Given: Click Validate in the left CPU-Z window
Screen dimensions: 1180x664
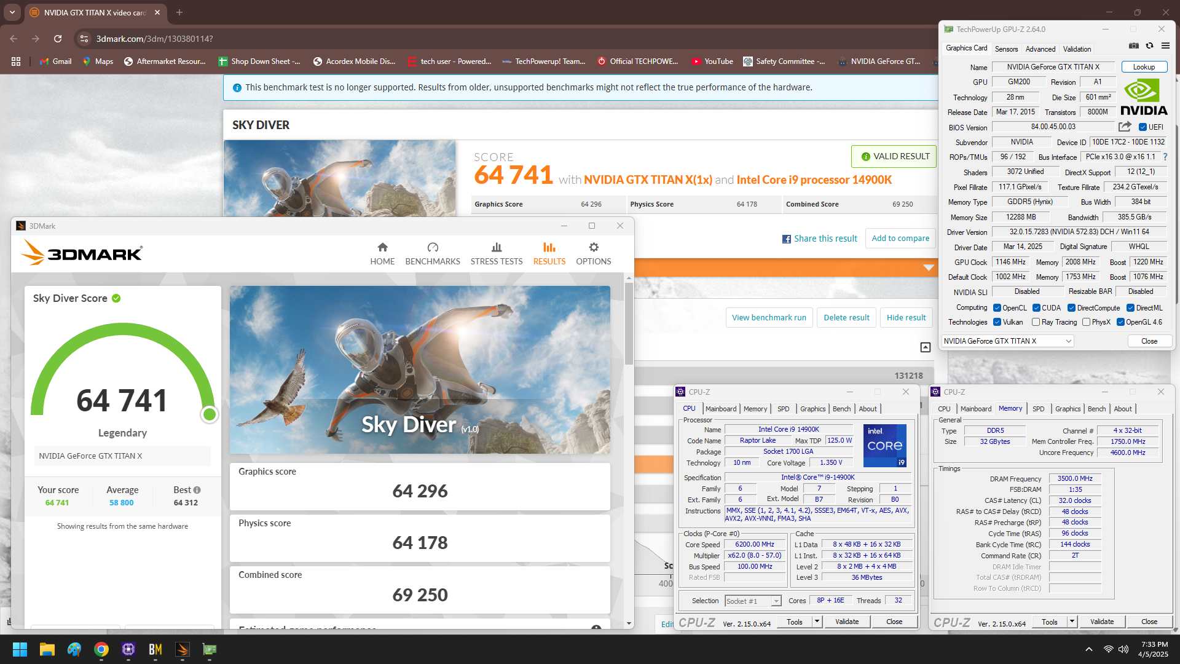Looking at the screenshot, I should coord(847,622).
